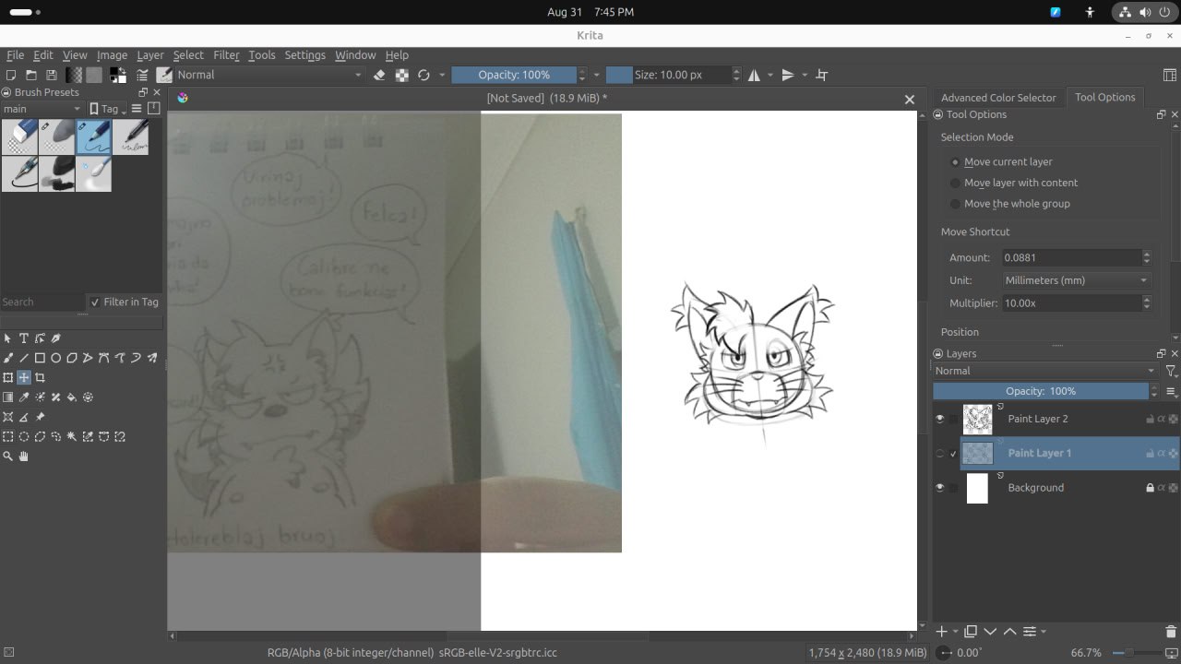Expand the Unit 'Millimeters (mm)' dropdown
The image size is (1181, 664).
click(x=1076, y=280)
